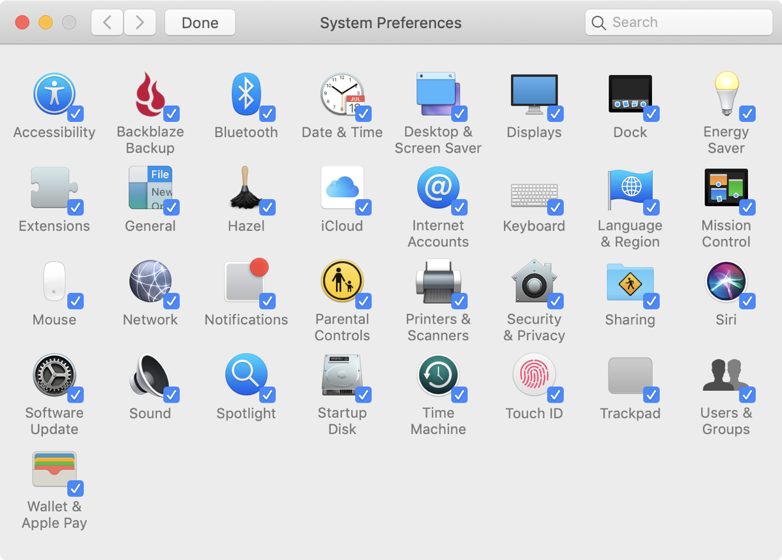Click the Trackpad label text
782x560 pixels.
630,413
